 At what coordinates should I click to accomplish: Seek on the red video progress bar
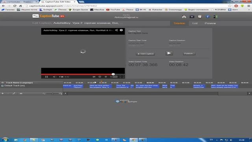83,74
